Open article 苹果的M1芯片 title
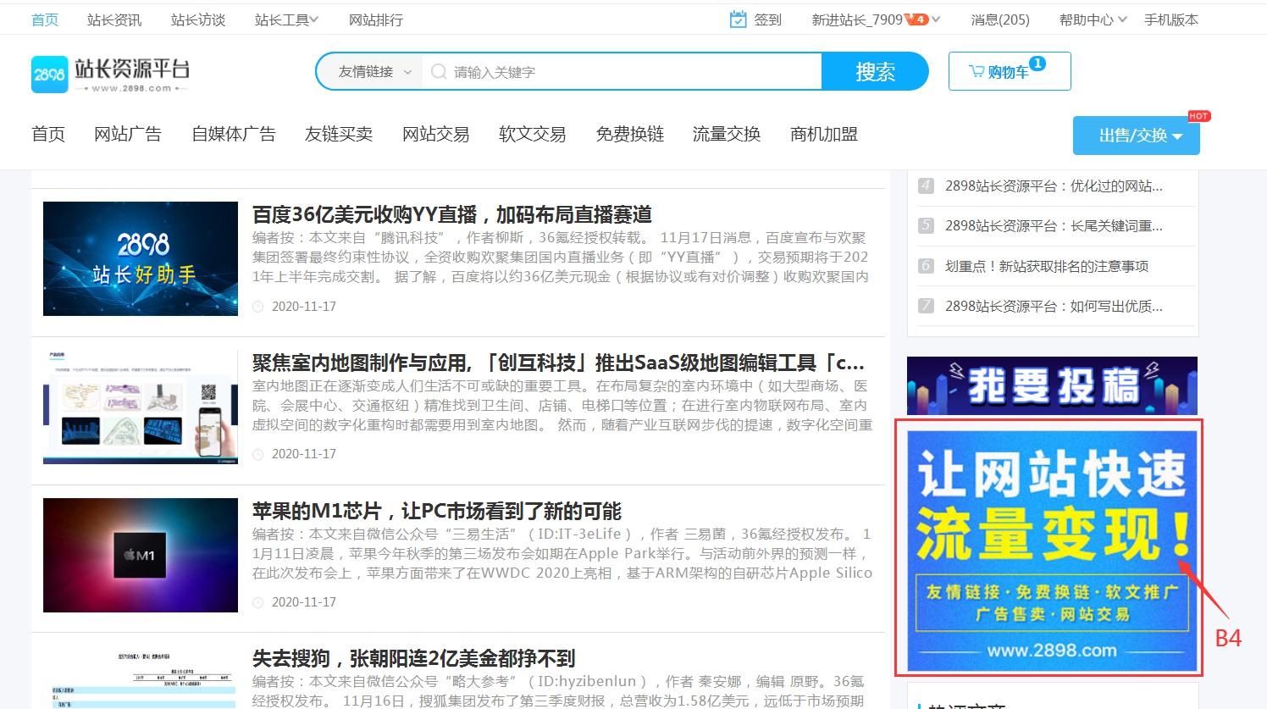Viewport: 1267px width, 709px height. pos(437,511)
